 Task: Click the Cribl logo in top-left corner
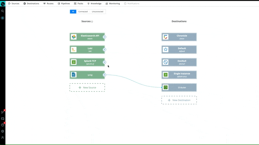point(3,4)
